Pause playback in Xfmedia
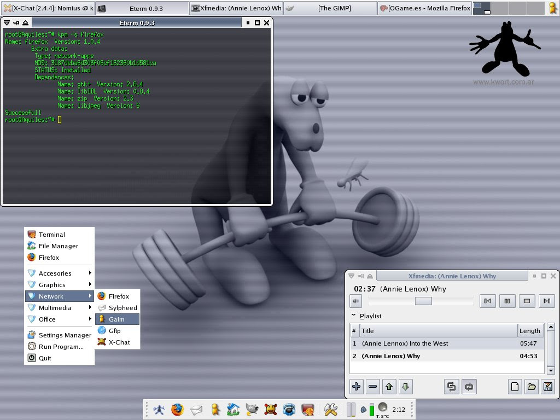 pyautogui.click(x=507, y=301)
